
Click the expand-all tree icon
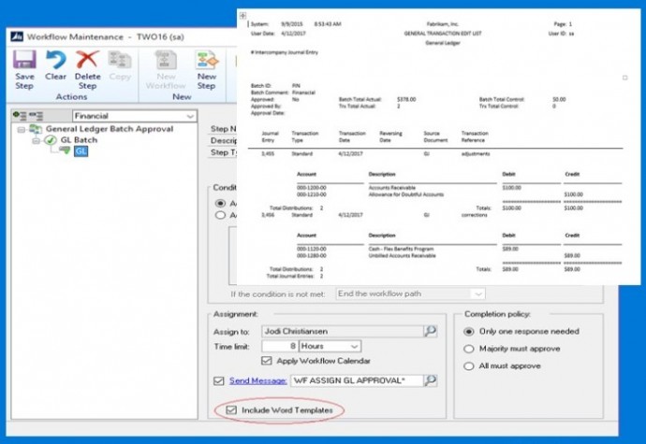coord(19,116)
